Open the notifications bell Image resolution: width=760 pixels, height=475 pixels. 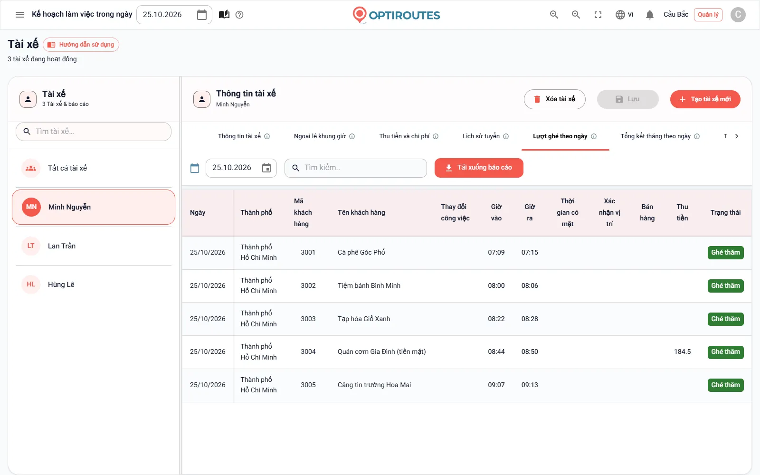click(x=650, y=15)
